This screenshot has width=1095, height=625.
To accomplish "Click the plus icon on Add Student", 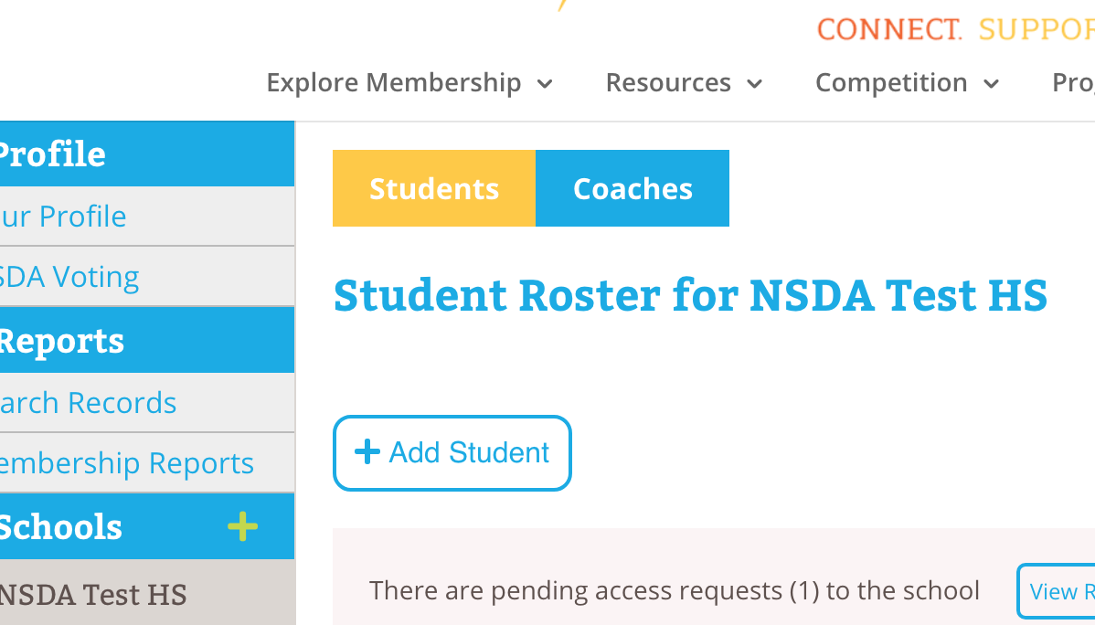I will [367, 452].
